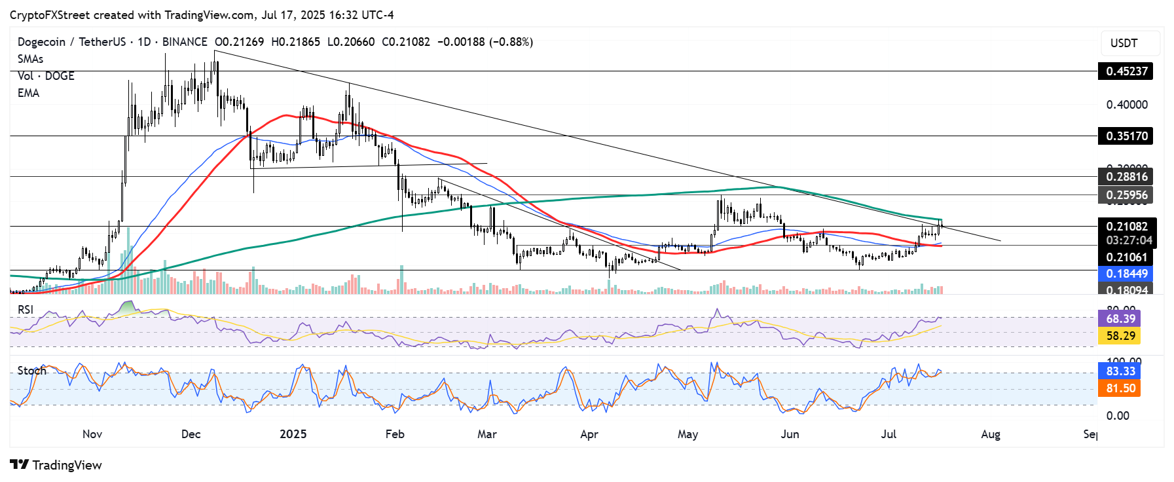The width and height of the screenshot is (1174, 482).
Task: Click the purple RSI value 68.39
Action: click(1120, 319)
